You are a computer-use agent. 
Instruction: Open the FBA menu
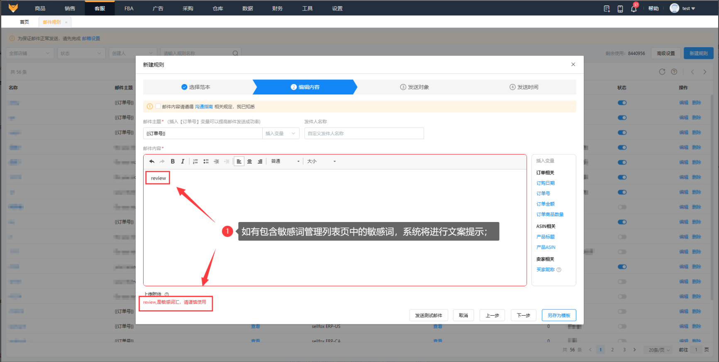pos(129,8)
